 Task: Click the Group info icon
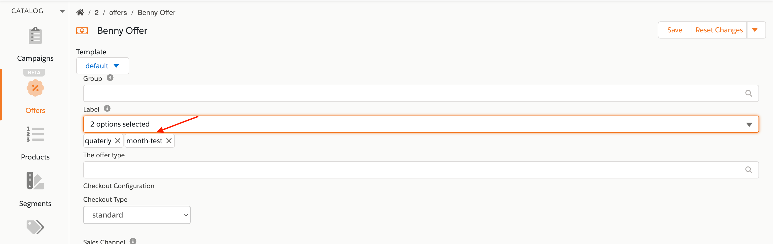pos(110,78)
